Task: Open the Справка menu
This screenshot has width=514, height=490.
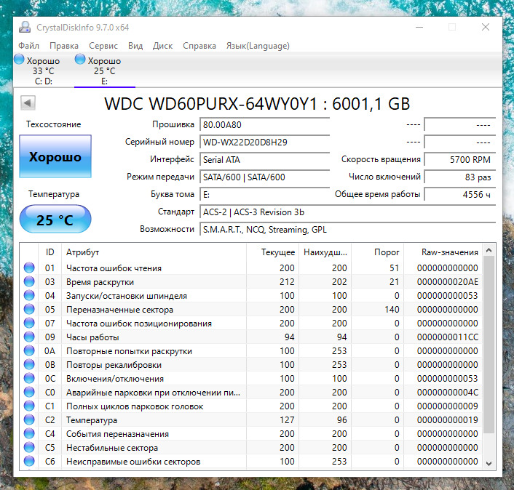Action: tap(199, 46)
